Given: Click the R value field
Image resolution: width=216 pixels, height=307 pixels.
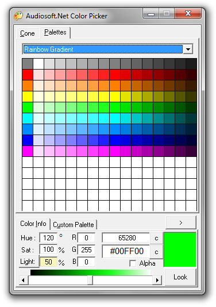Looking at the screenshot, I should (x=86, y=238).
